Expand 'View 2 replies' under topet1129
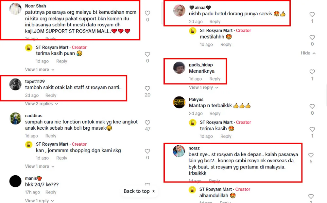This screenshot has height=203, width=327. 42,104
